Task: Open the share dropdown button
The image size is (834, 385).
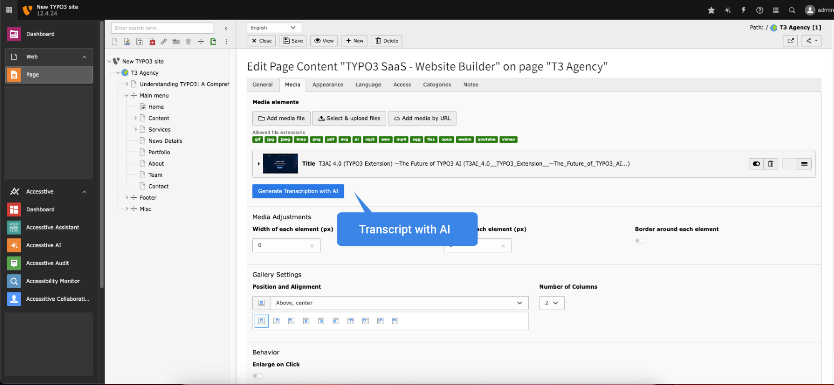Action: pos(811,40)
